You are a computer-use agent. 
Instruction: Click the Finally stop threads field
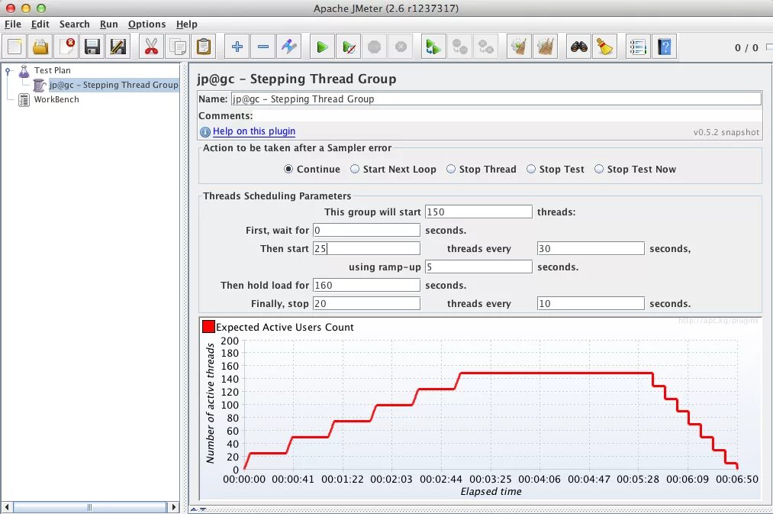(367, 303)
